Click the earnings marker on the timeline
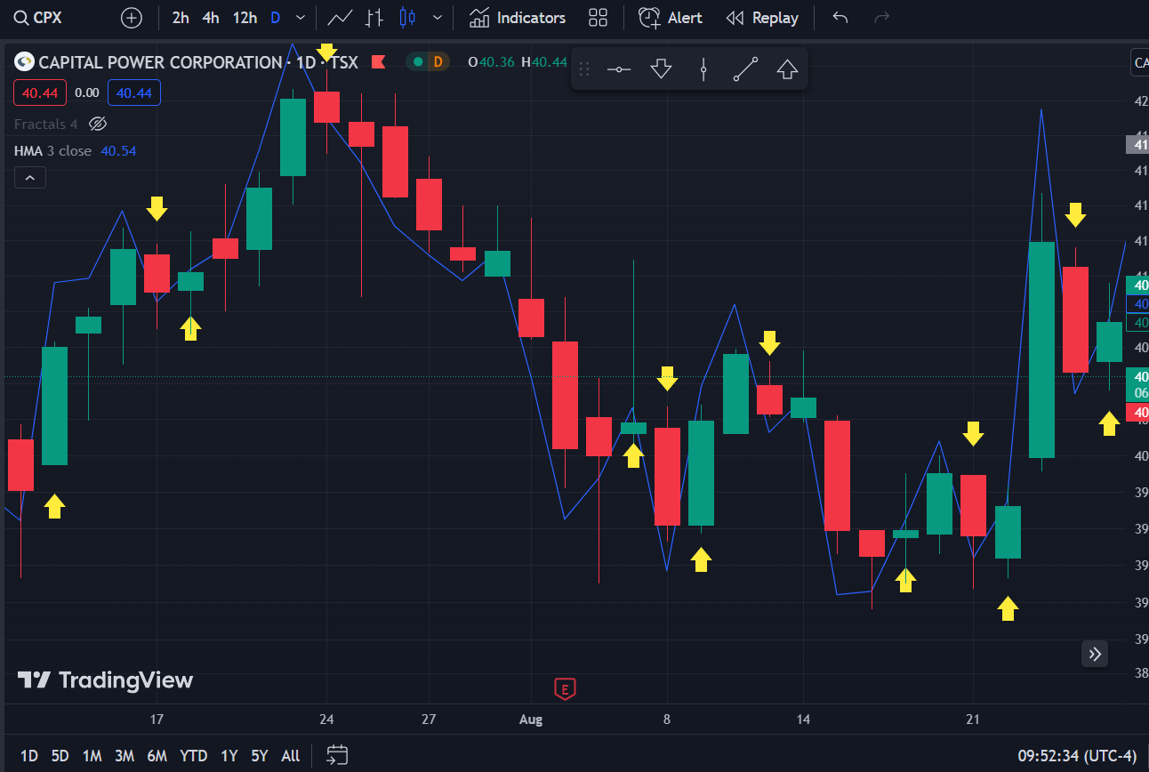This screenshot has height=772, width=1149. pos(566,689)
